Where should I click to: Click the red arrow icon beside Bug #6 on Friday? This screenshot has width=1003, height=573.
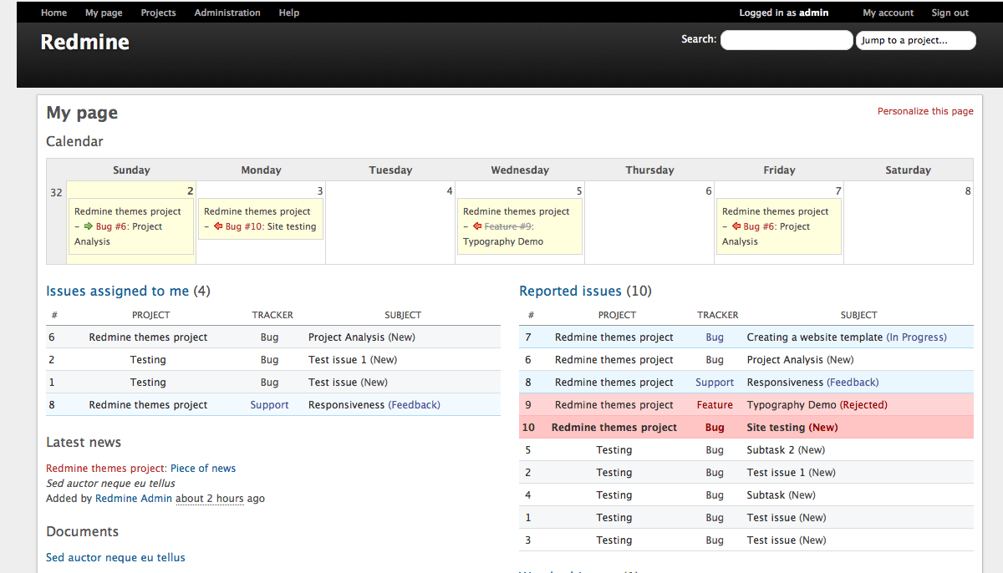736,226
